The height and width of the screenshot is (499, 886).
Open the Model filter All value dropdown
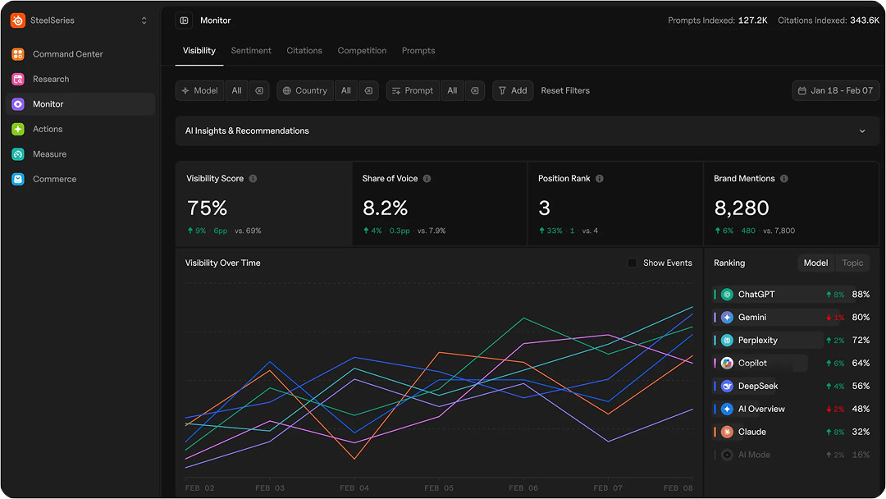tap(237, 90)
